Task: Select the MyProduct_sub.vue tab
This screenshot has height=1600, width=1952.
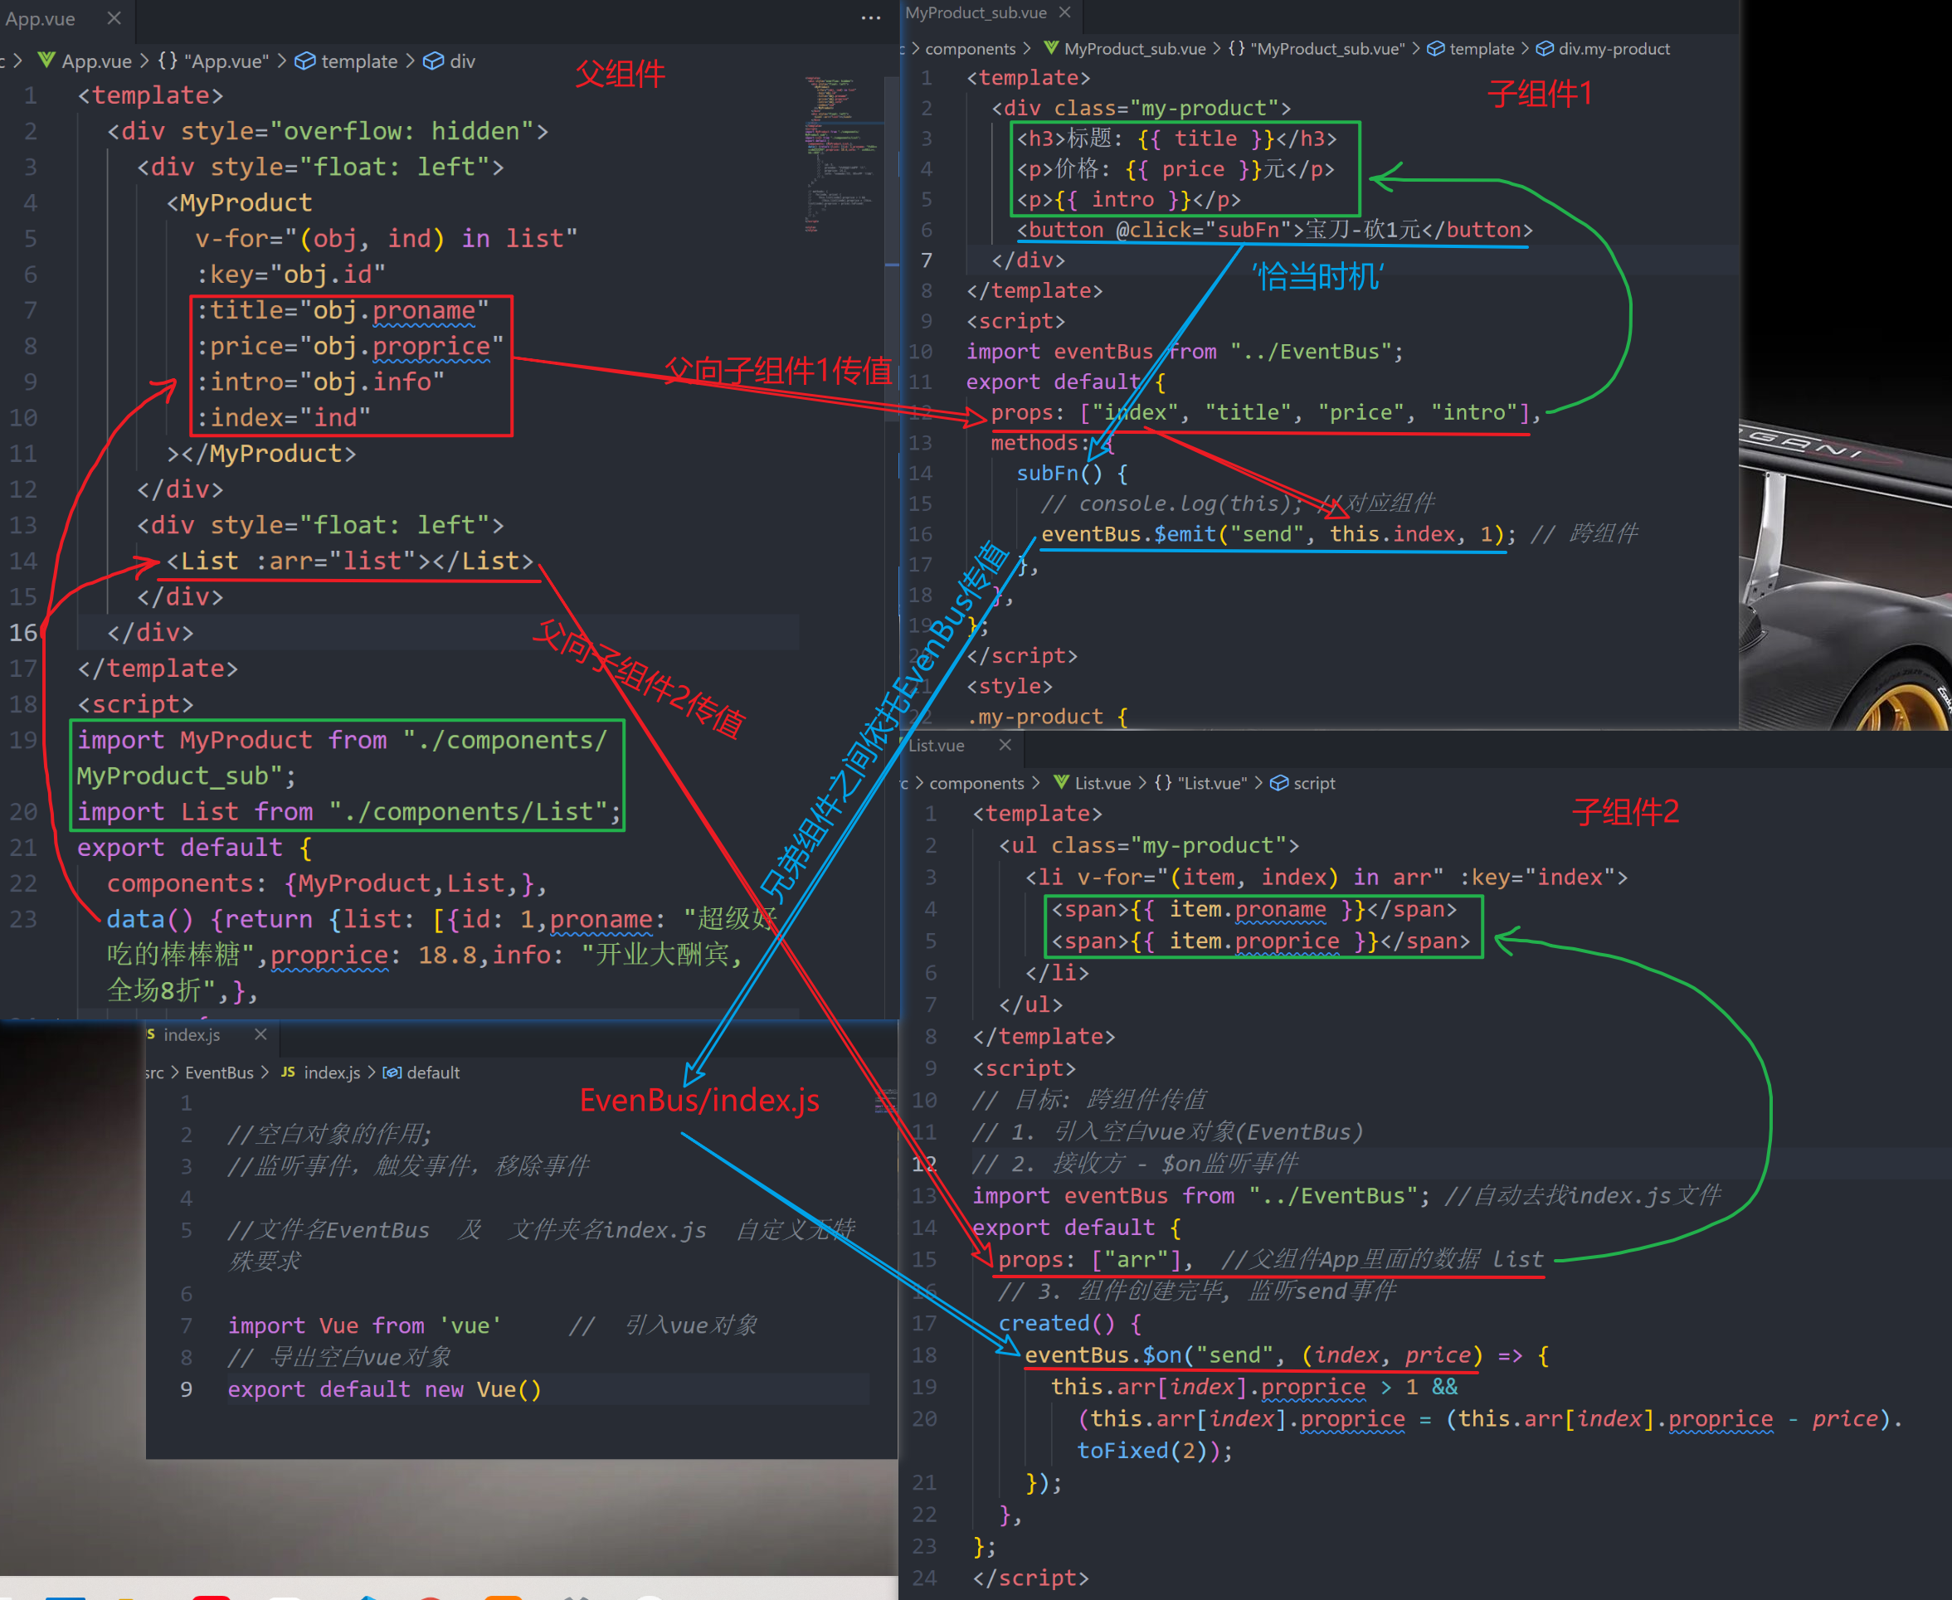Action: coord(976,13)
